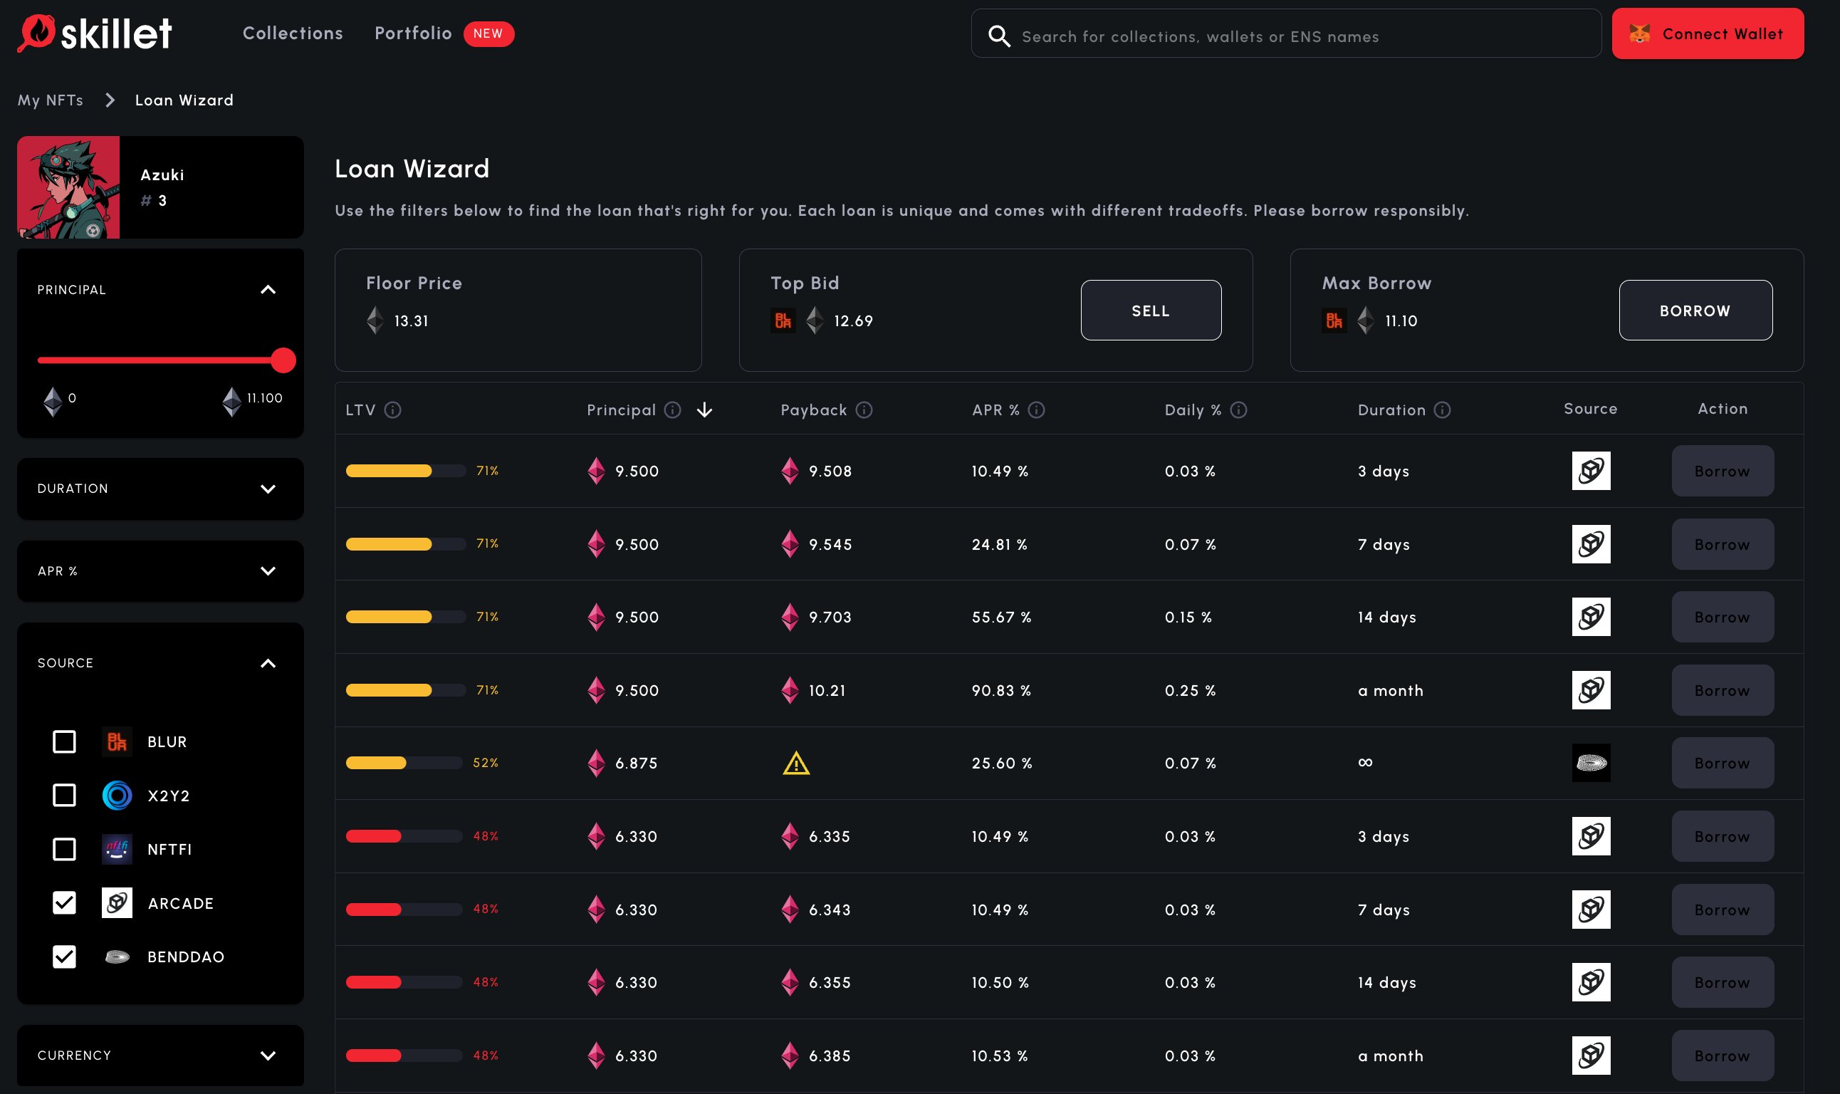Screen dimensions: 1840x1094
Task: Enable the BLUR source checkbox
Action: 64,741
